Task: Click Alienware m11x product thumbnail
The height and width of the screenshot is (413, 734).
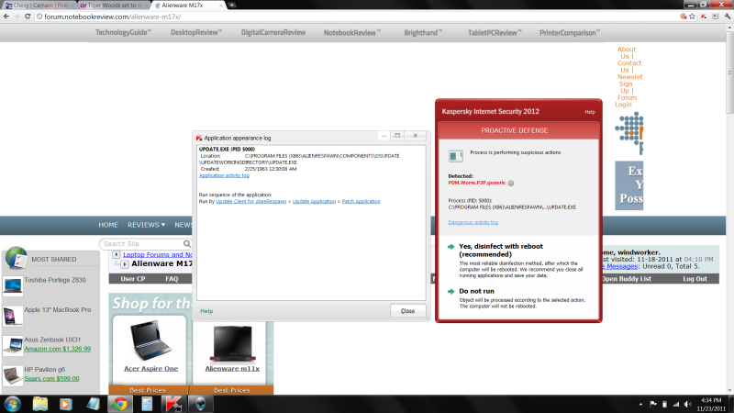Action: click(232, 343)
